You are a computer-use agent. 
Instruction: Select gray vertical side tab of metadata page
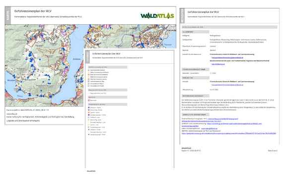[x=182, y=16]
